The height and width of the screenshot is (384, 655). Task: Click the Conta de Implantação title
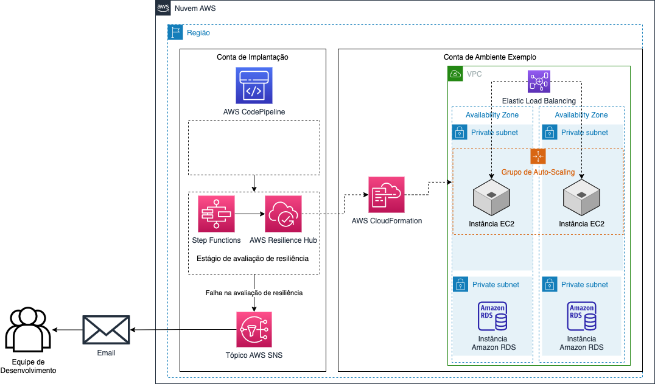[x=252, y=57]
